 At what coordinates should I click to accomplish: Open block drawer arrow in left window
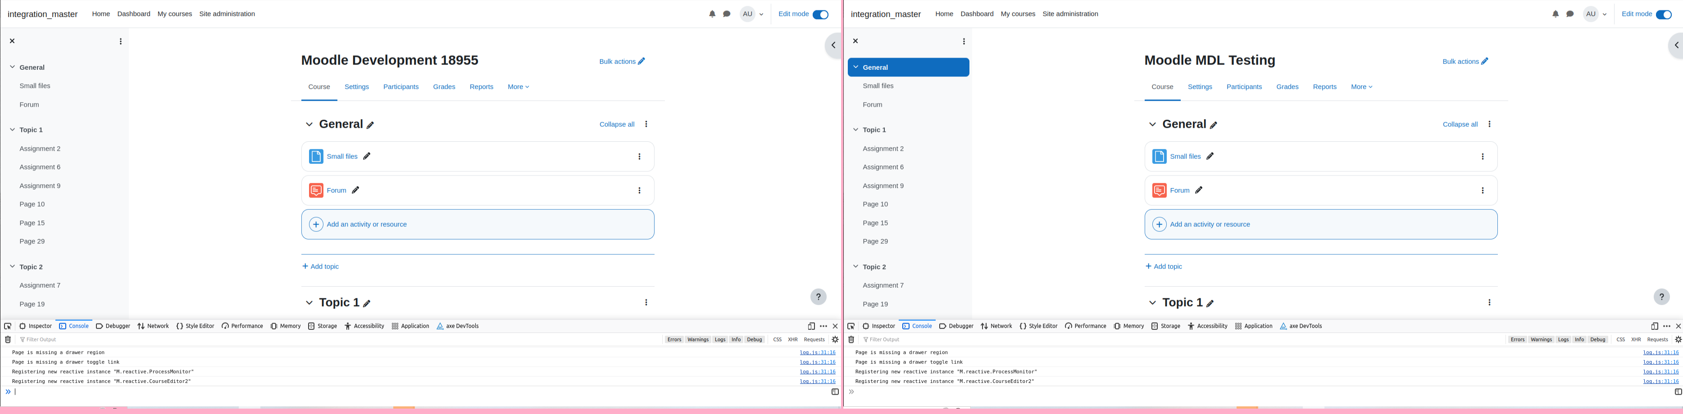[833, 45]
